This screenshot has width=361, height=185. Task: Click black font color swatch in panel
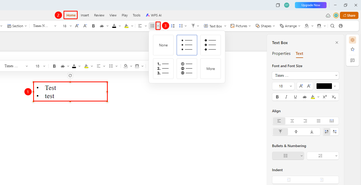(324, 86)
